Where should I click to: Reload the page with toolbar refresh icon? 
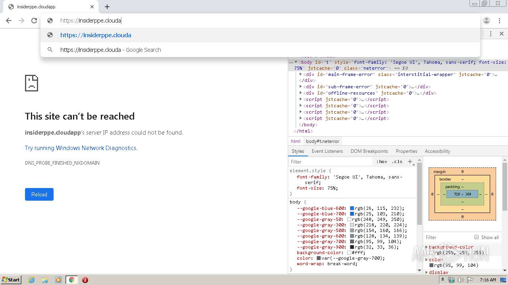pyautogui.click(x=34, y=21)
